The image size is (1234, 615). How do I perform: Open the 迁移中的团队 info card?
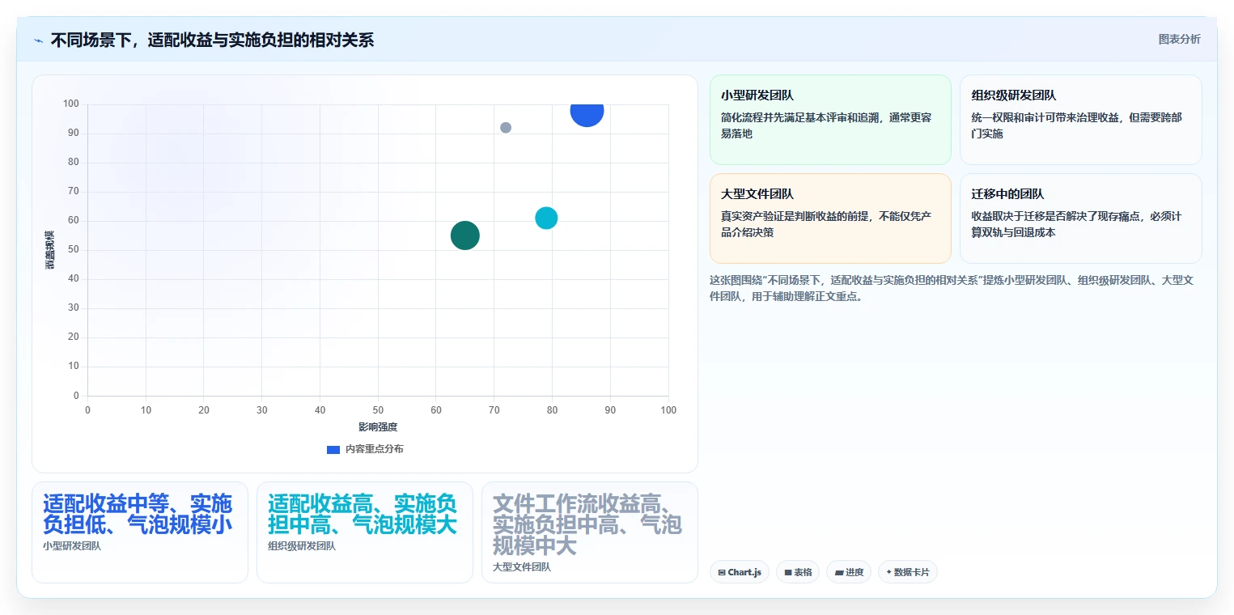tap(1080, 218)
